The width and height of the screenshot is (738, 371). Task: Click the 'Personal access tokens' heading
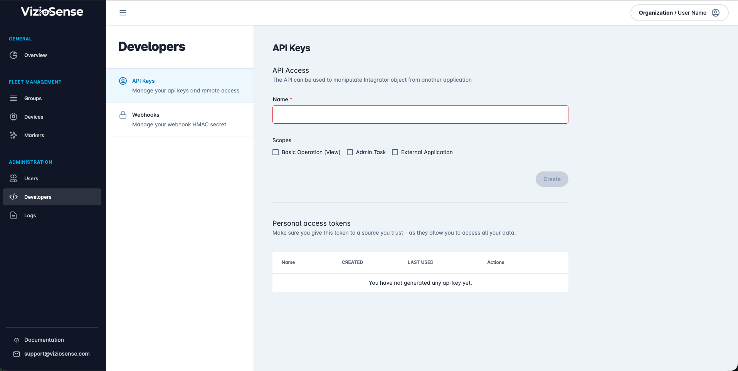tap(311, 223)
